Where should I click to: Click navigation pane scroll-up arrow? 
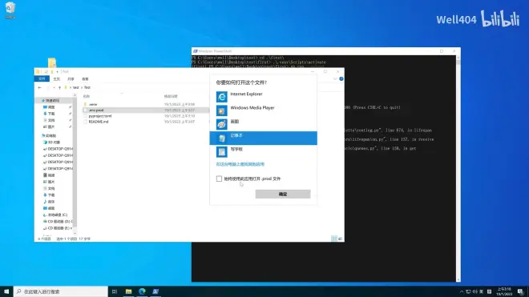75,96
